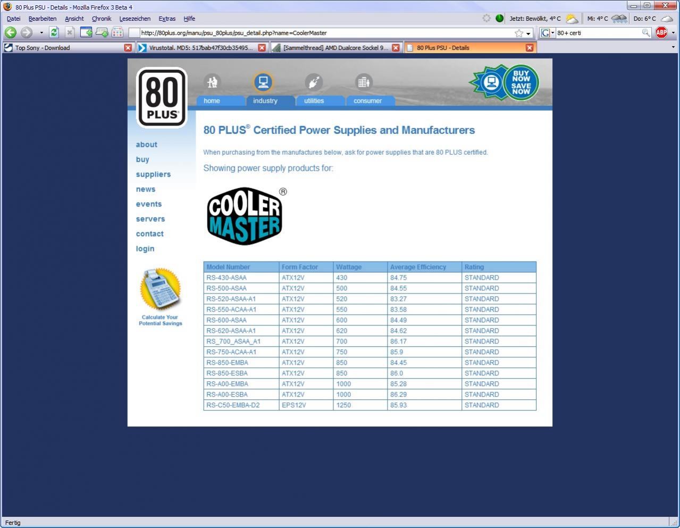Open the about sidebar link
680x528 pixels.
coord(146,145)
